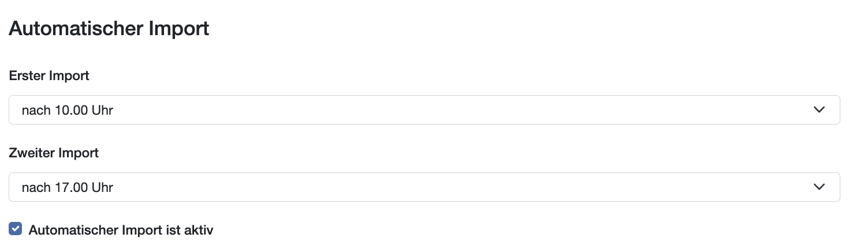Open the Erster Import dropdown

(x=424, y=110)
